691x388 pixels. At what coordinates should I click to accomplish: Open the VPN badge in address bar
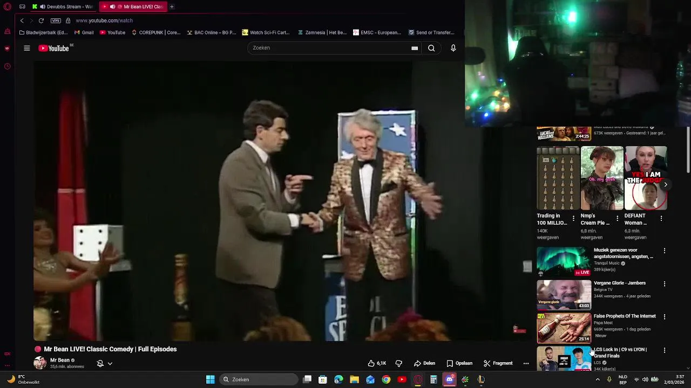click(x=56, y=20)
